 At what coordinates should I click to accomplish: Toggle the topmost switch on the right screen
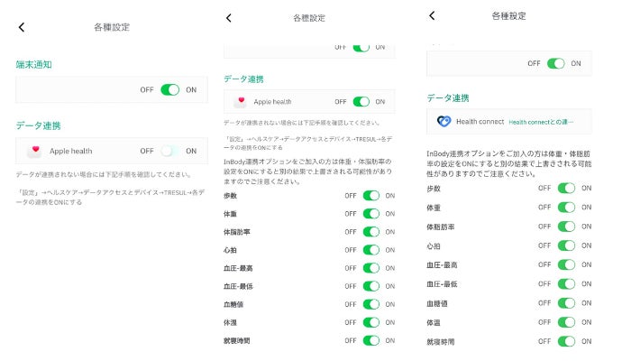pos(556,63)
